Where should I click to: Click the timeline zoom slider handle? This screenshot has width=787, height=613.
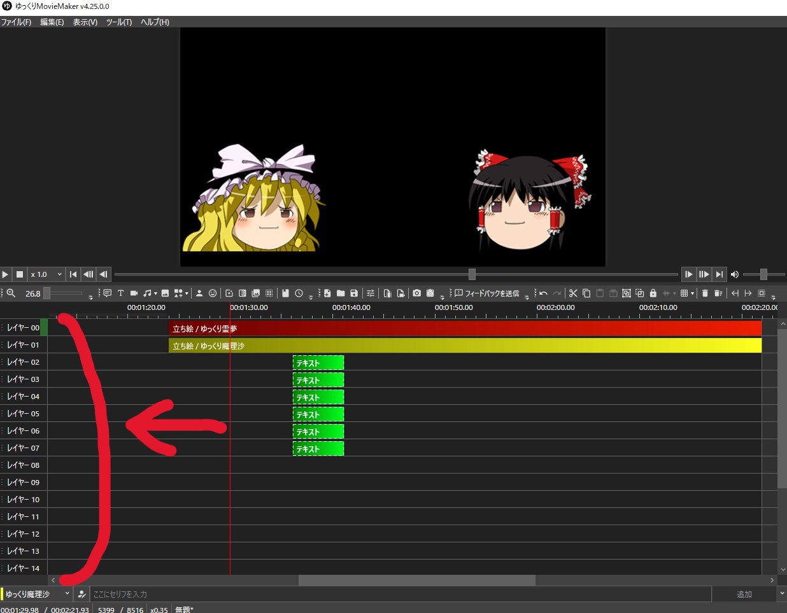(x=46, y=293)
